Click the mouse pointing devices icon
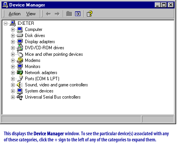The width and height of the screenshot is (180, 149). pos(20,54)
